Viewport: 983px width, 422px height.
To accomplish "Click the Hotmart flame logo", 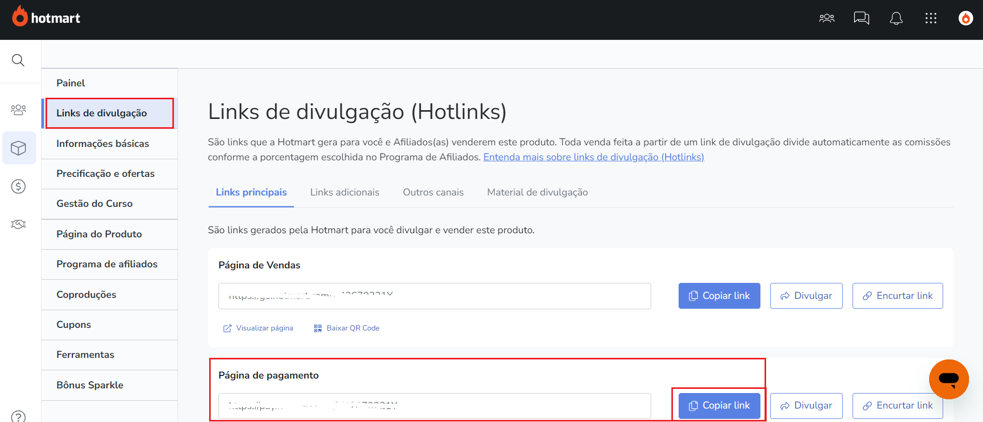I will (20, 16).
